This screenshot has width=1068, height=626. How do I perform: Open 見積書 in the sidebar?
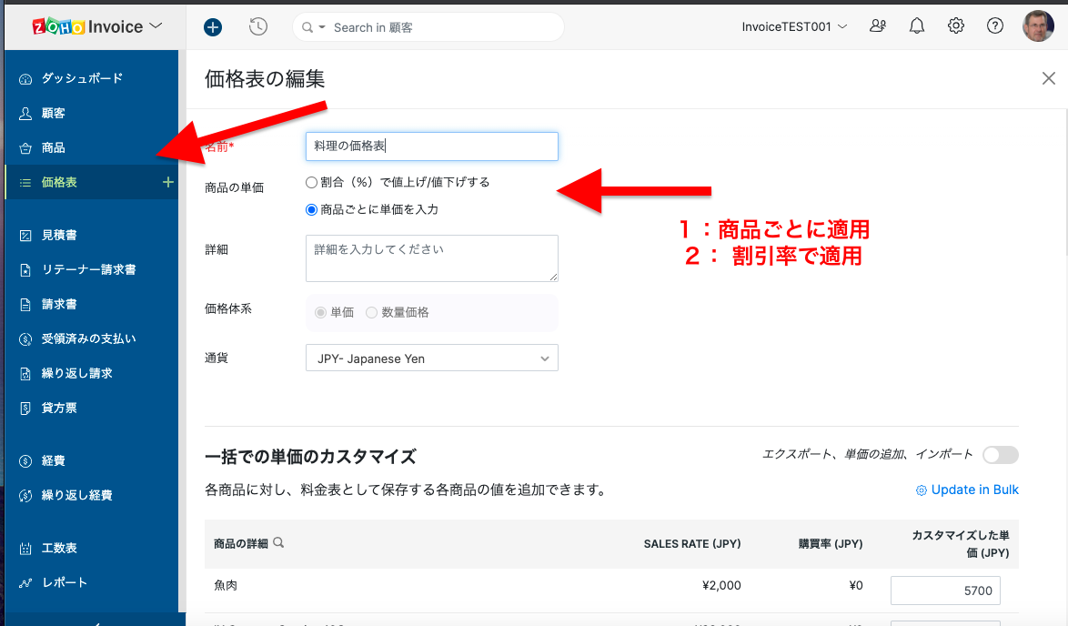59,235
